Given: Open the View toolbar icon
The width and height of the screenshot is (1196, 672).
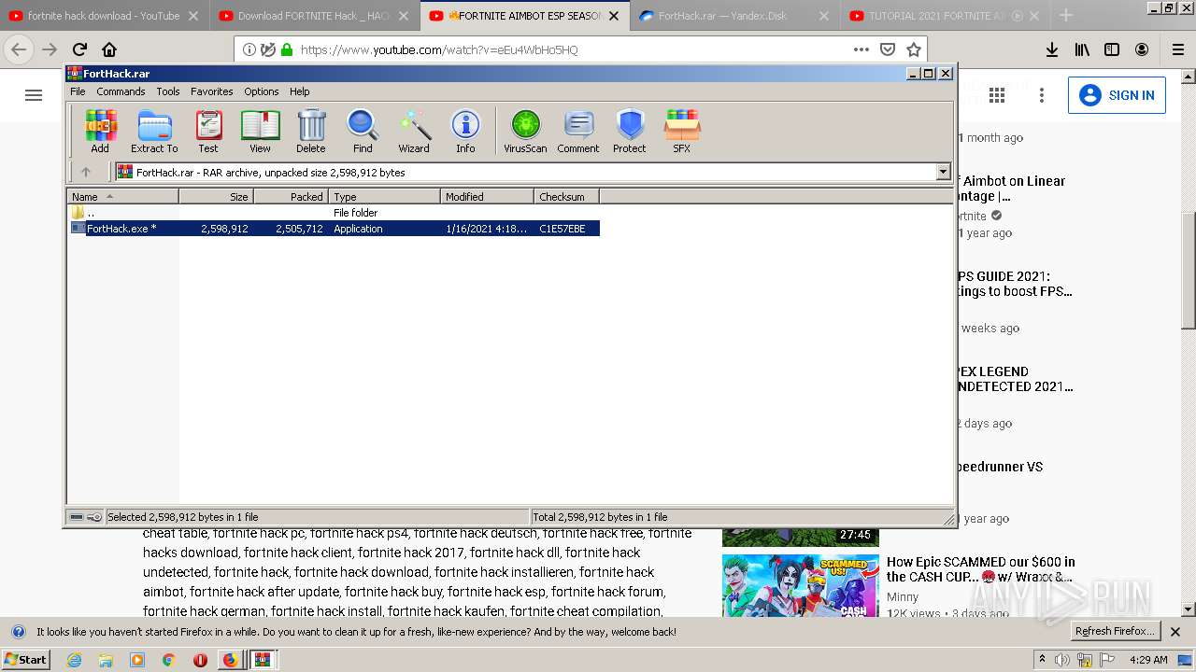Looking at the screenshot, I should tap(260, 131).
